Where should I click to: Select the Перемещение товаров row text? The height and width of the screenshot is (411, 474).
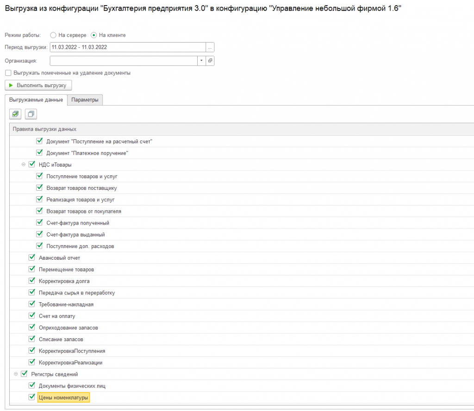click(66, 269)
